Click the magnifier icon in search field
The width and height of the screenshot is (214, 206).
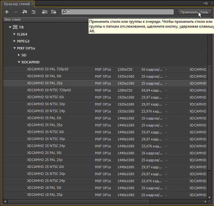point(65,12)
